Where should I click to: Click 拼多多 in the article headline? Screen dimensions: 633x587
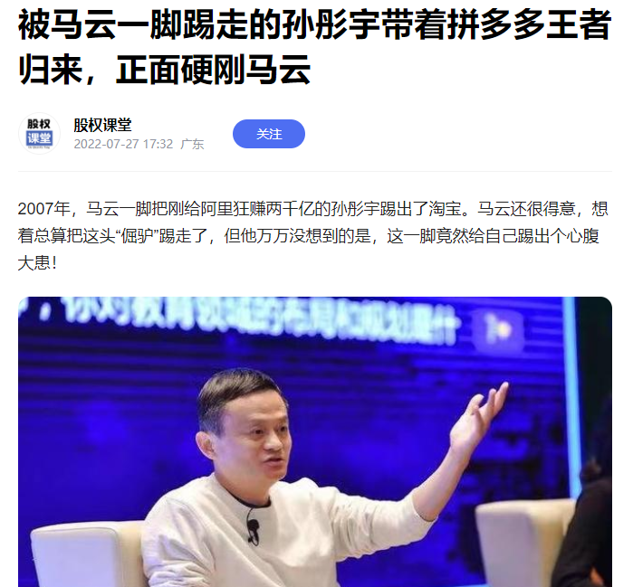pos(496,24)
